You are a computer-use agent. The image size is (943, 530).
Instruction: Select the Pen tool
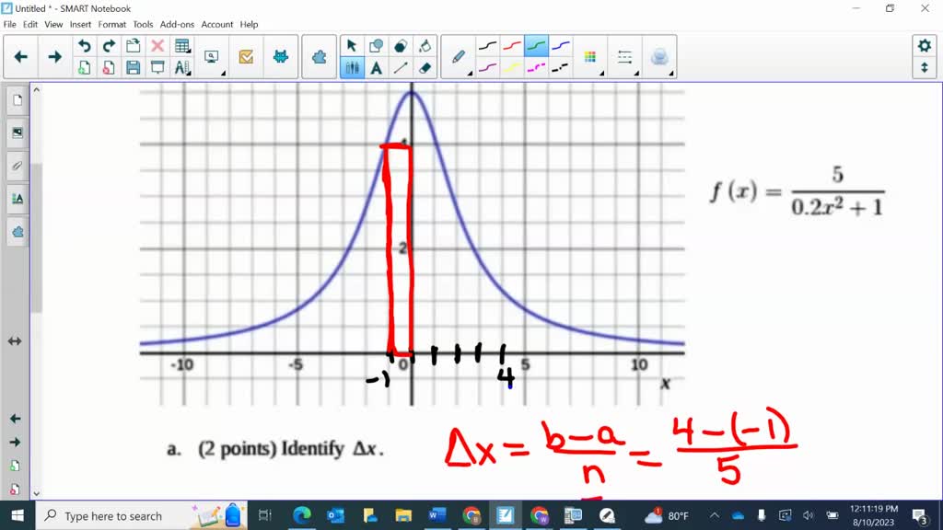(x=459, y=55)
